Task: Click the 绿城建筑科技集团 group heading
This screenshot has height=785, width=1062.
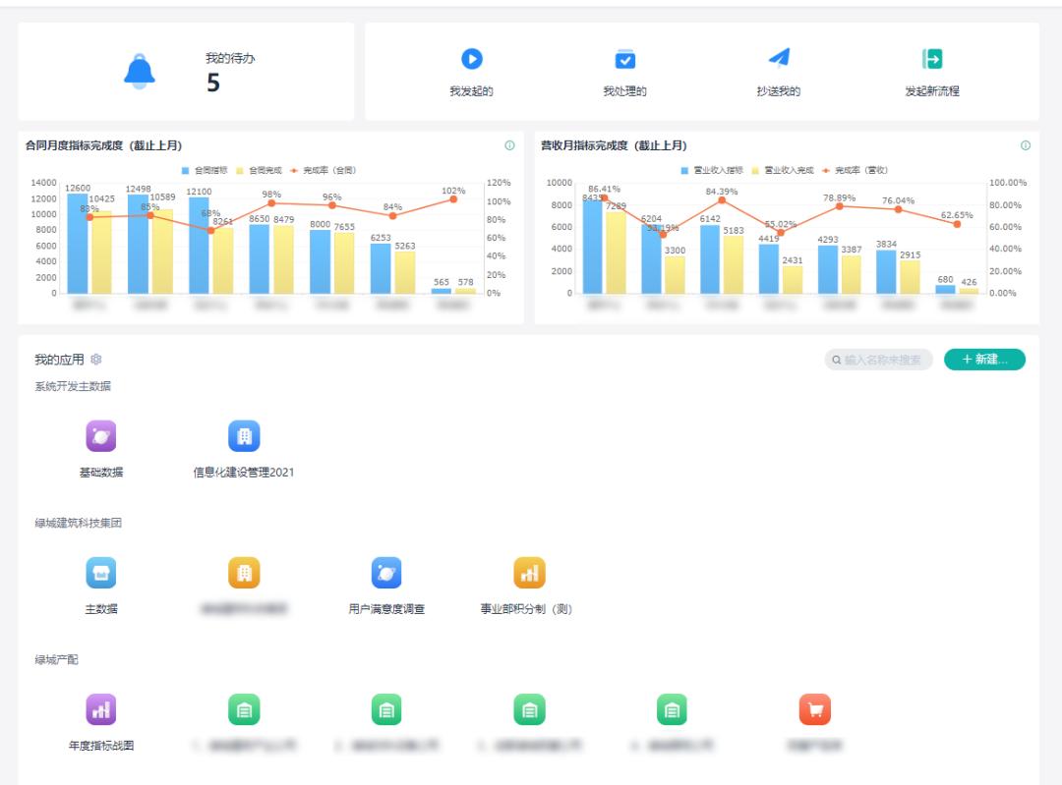Action: coord(78,523)
